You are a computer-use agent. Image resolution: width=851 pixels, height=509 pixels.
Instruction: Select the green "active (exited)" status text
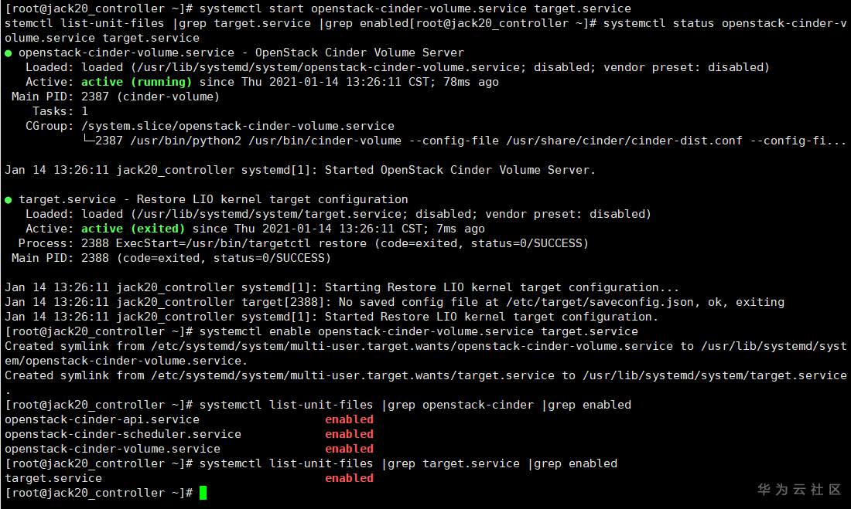[x=133, y=229]
